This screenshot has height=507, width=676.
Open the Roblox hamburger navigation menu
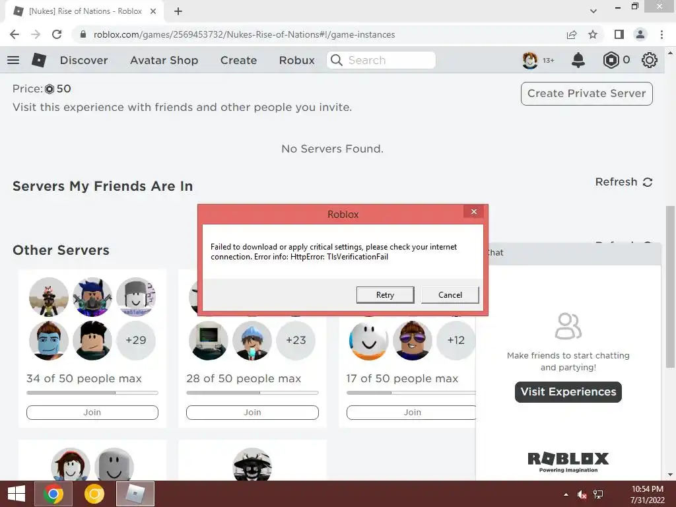pos(13,60)
